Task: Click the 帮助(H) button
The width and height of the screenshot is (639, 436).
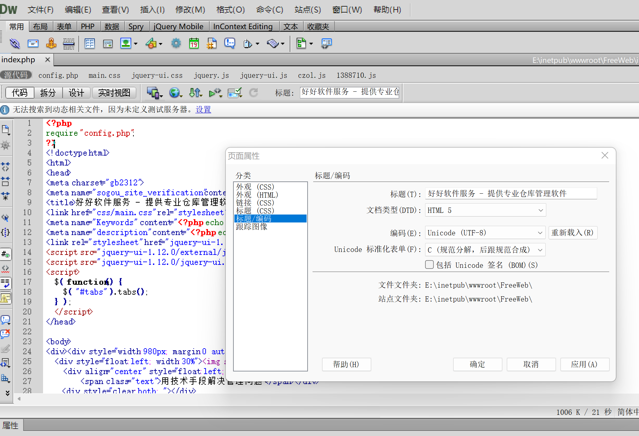Action: [346, 364]
